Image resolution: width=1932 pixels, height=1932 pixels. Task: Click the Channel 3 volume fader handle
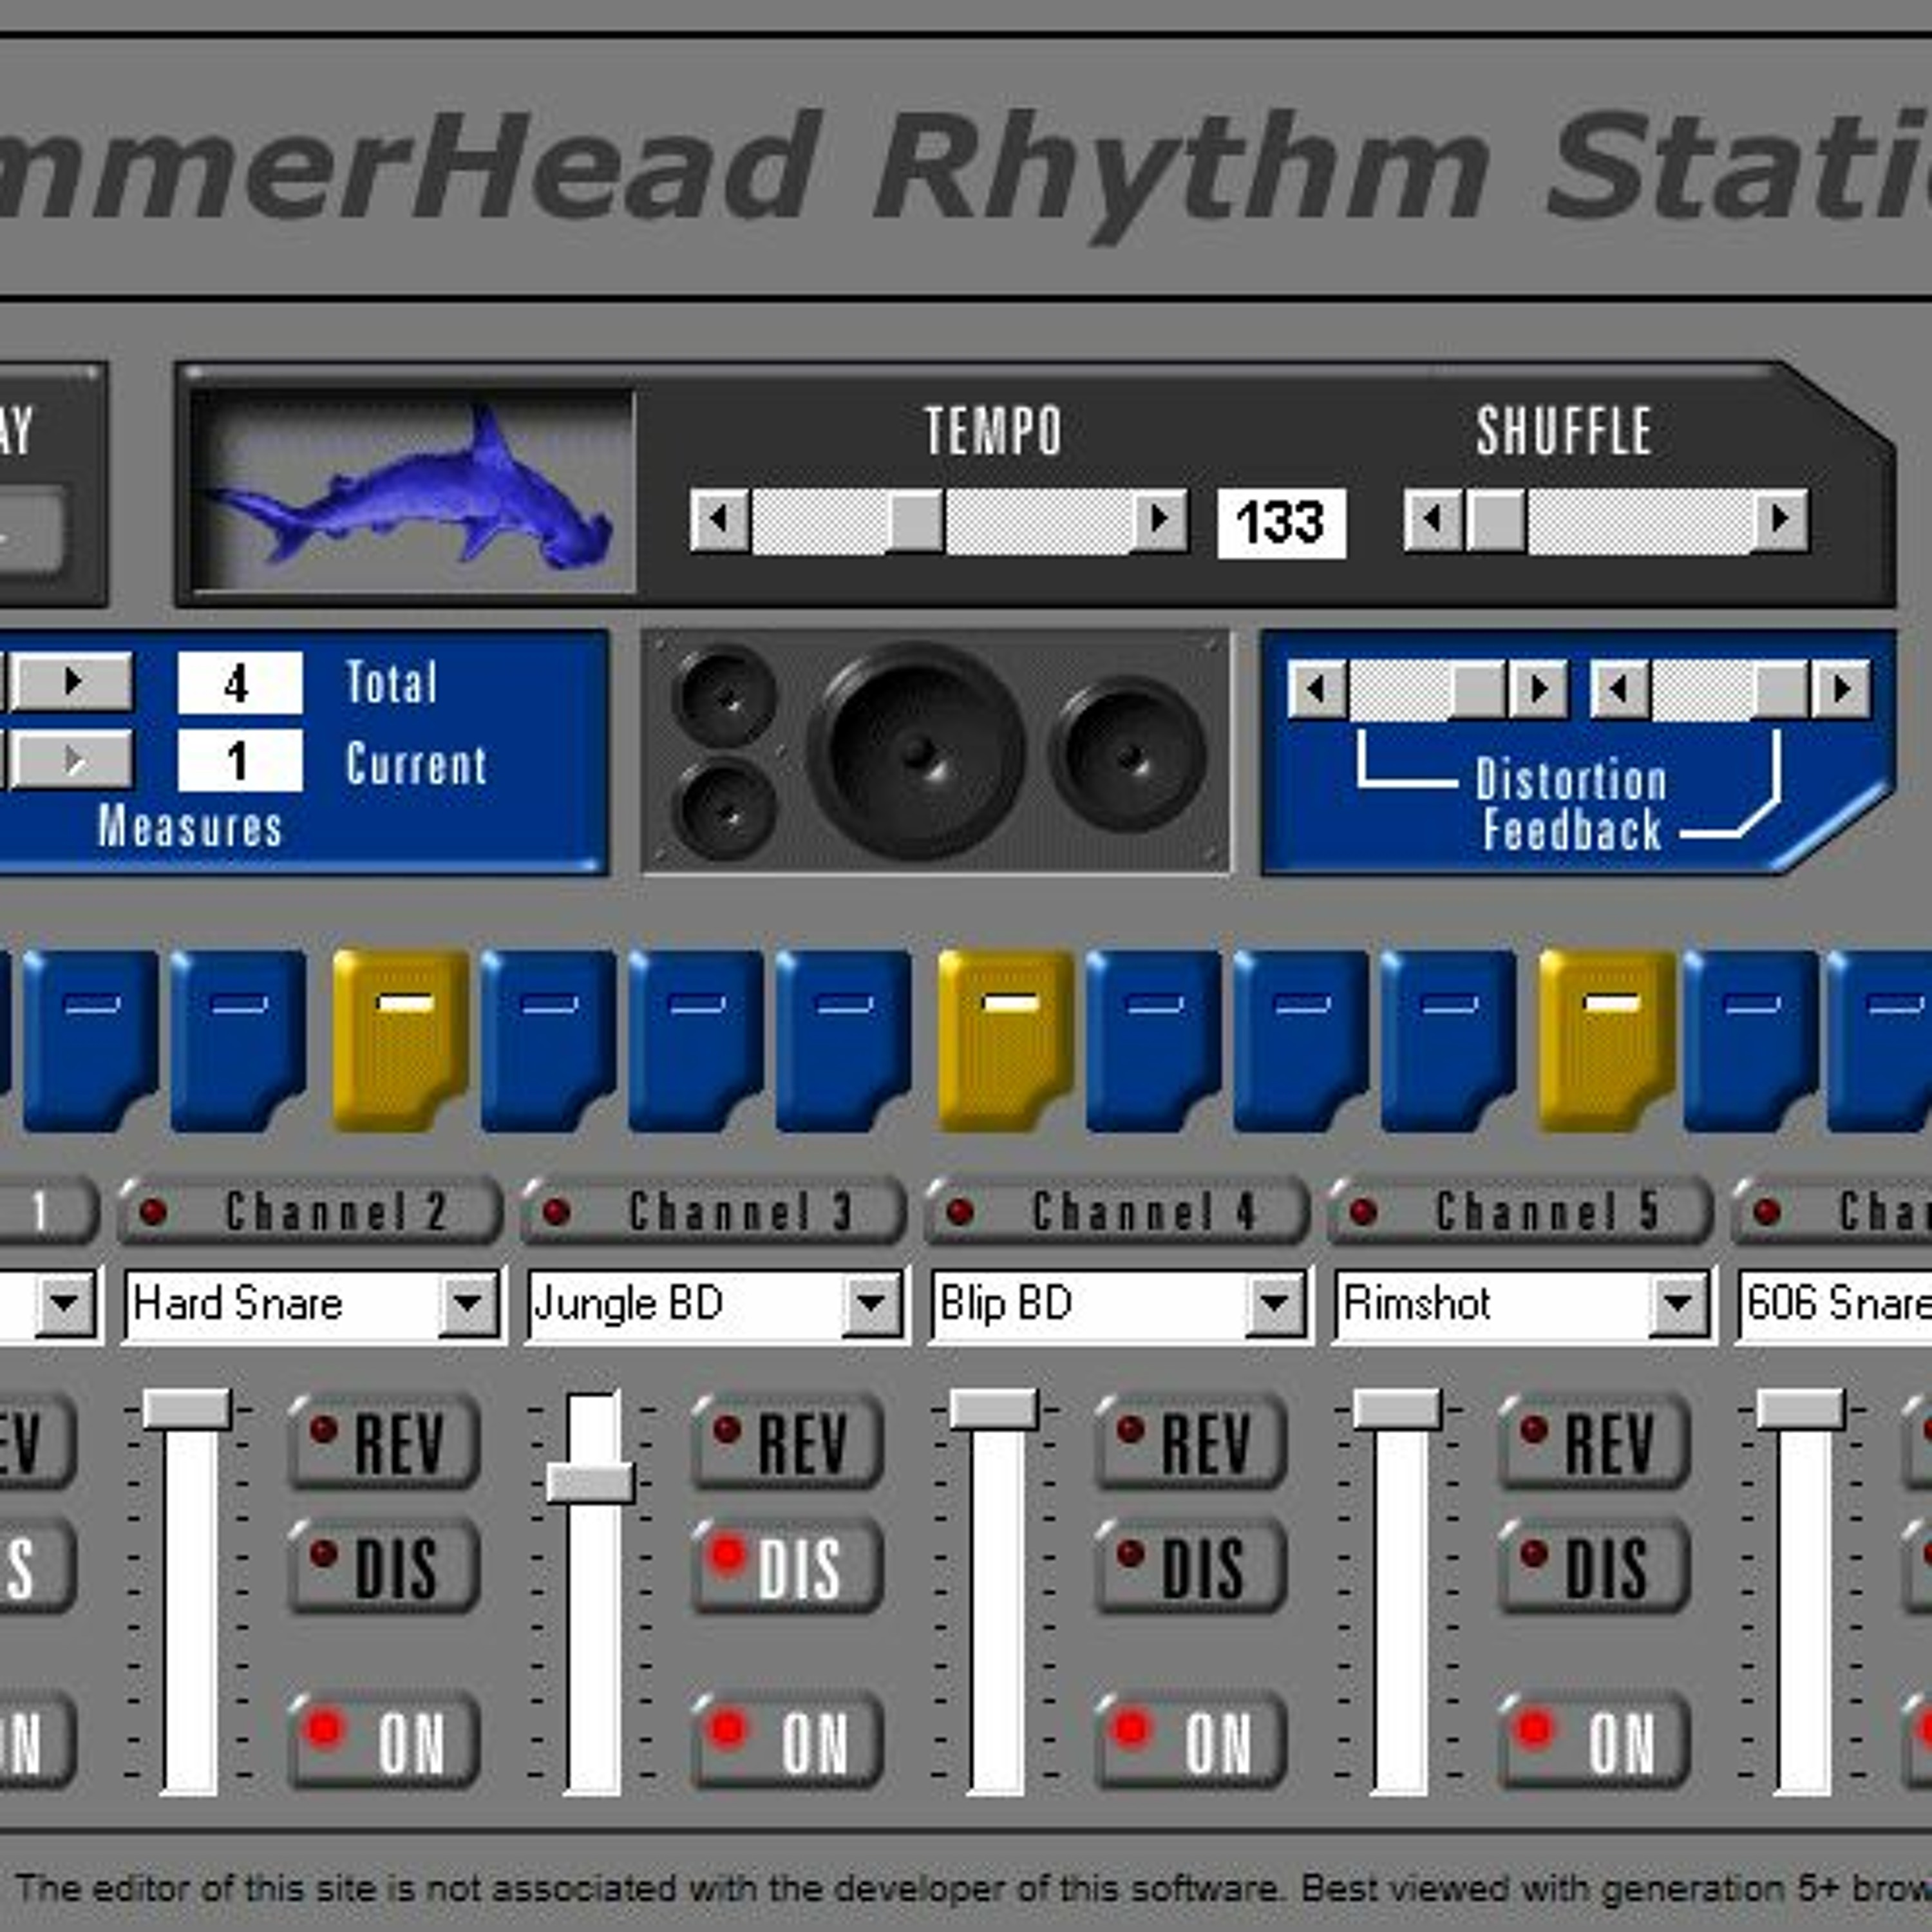[591, 1482]
